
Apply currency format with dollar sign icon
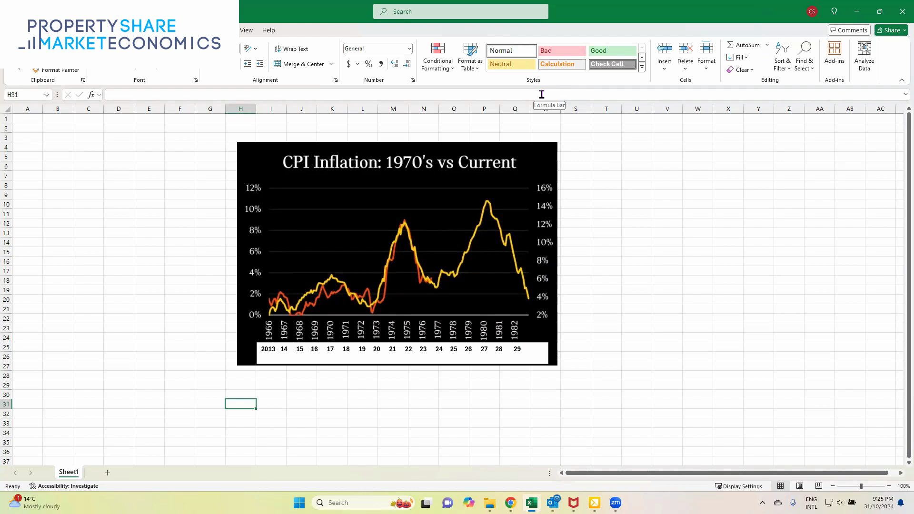tap(349, 63)
